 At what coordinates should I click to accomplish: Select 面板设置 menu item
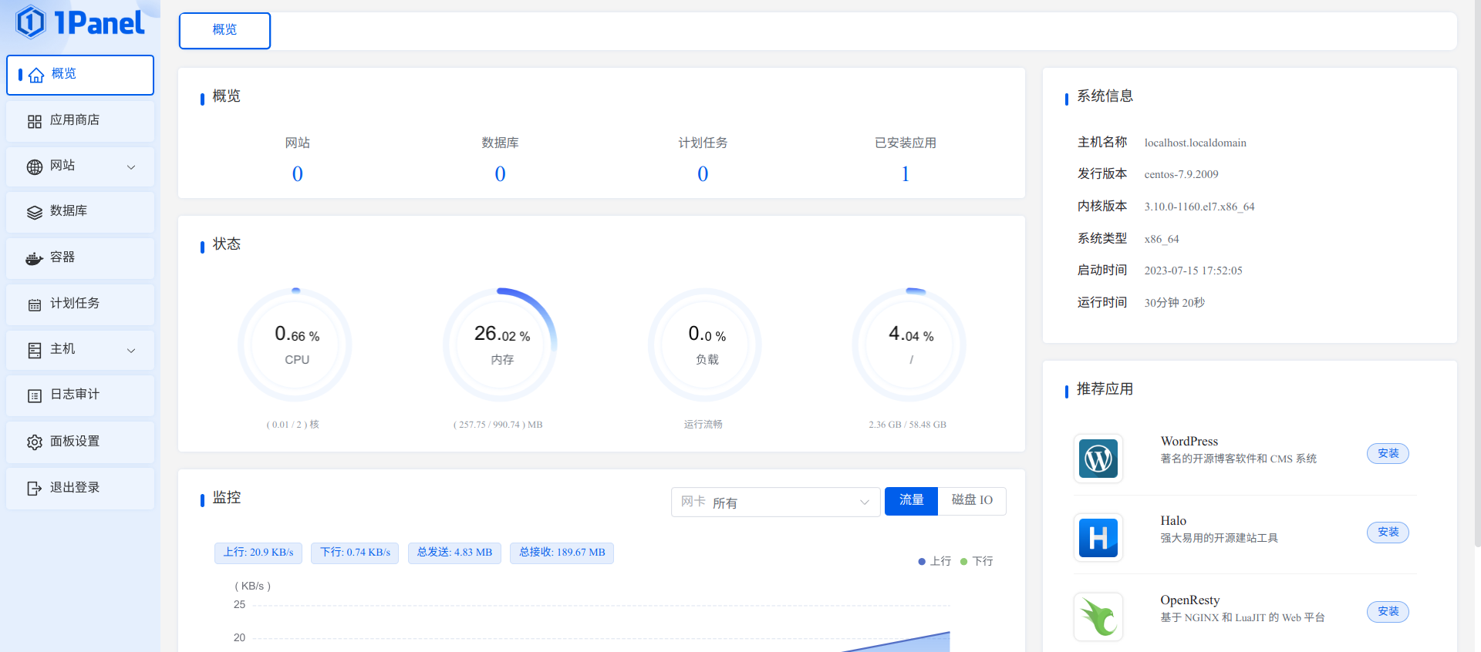tap(80, 442)
